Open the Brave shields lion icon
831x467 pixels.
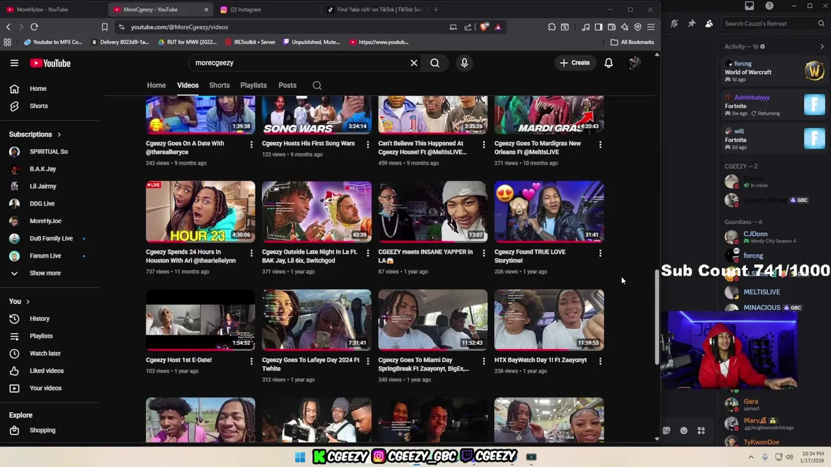(484, 27)
